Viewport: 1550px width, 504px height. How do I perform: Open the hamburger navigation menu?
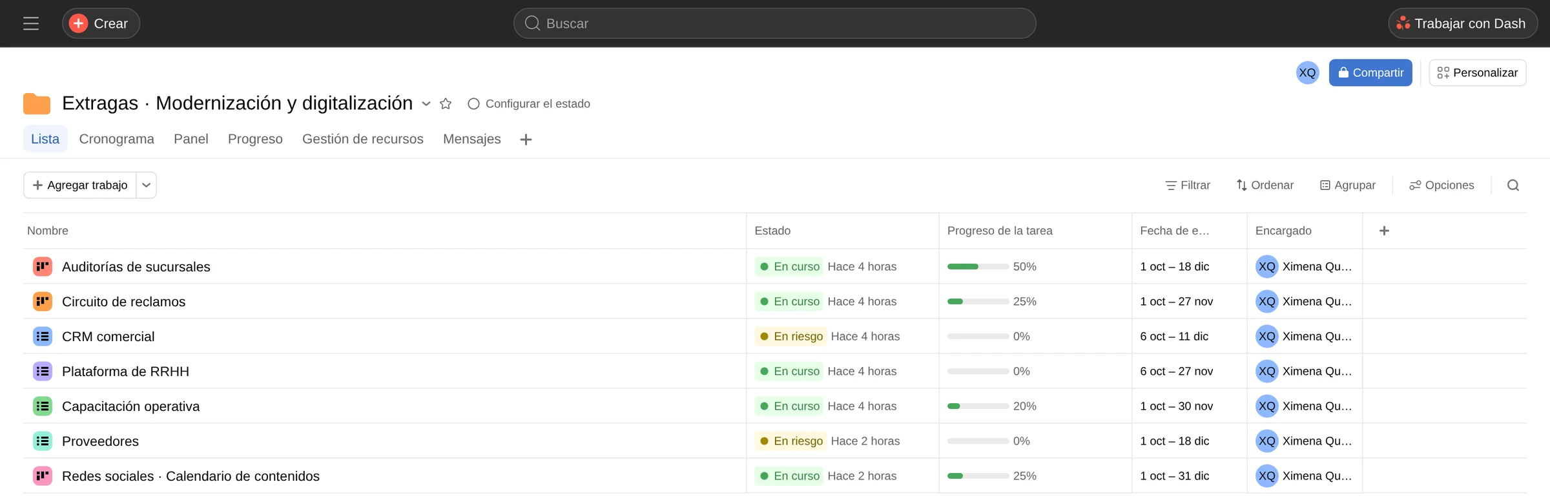[x=31, y=24]
